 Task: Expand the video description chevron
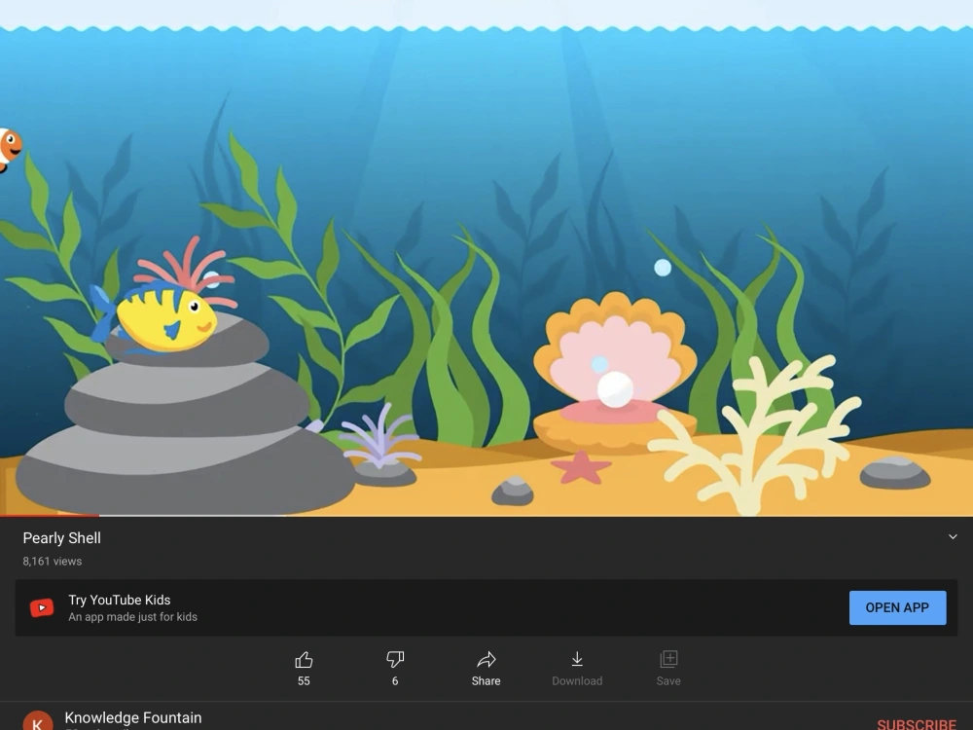coord(953,536)
